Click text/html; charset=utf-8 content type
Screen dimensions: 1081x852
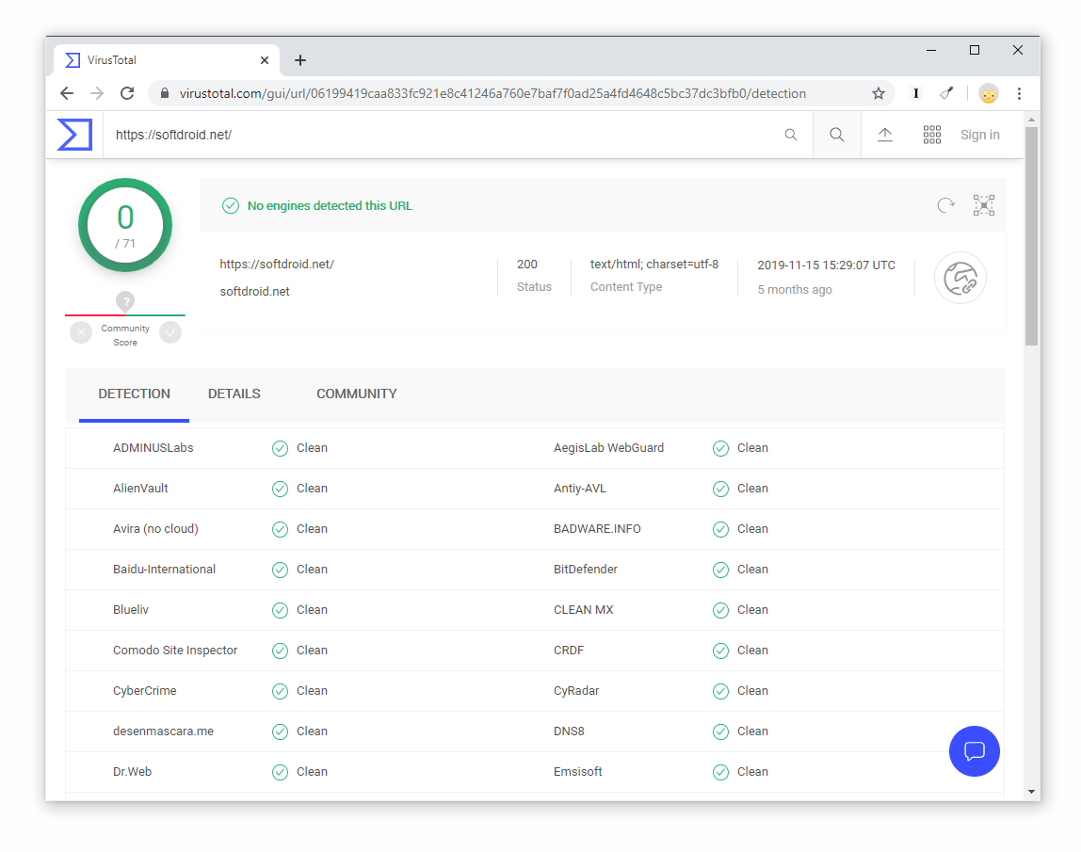654,265
